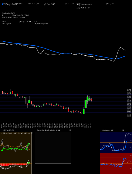The height and width of the screenshot is (174, 132).
Task: Click the Day Vol 0 M text
Action: click(x=83, y=8)
